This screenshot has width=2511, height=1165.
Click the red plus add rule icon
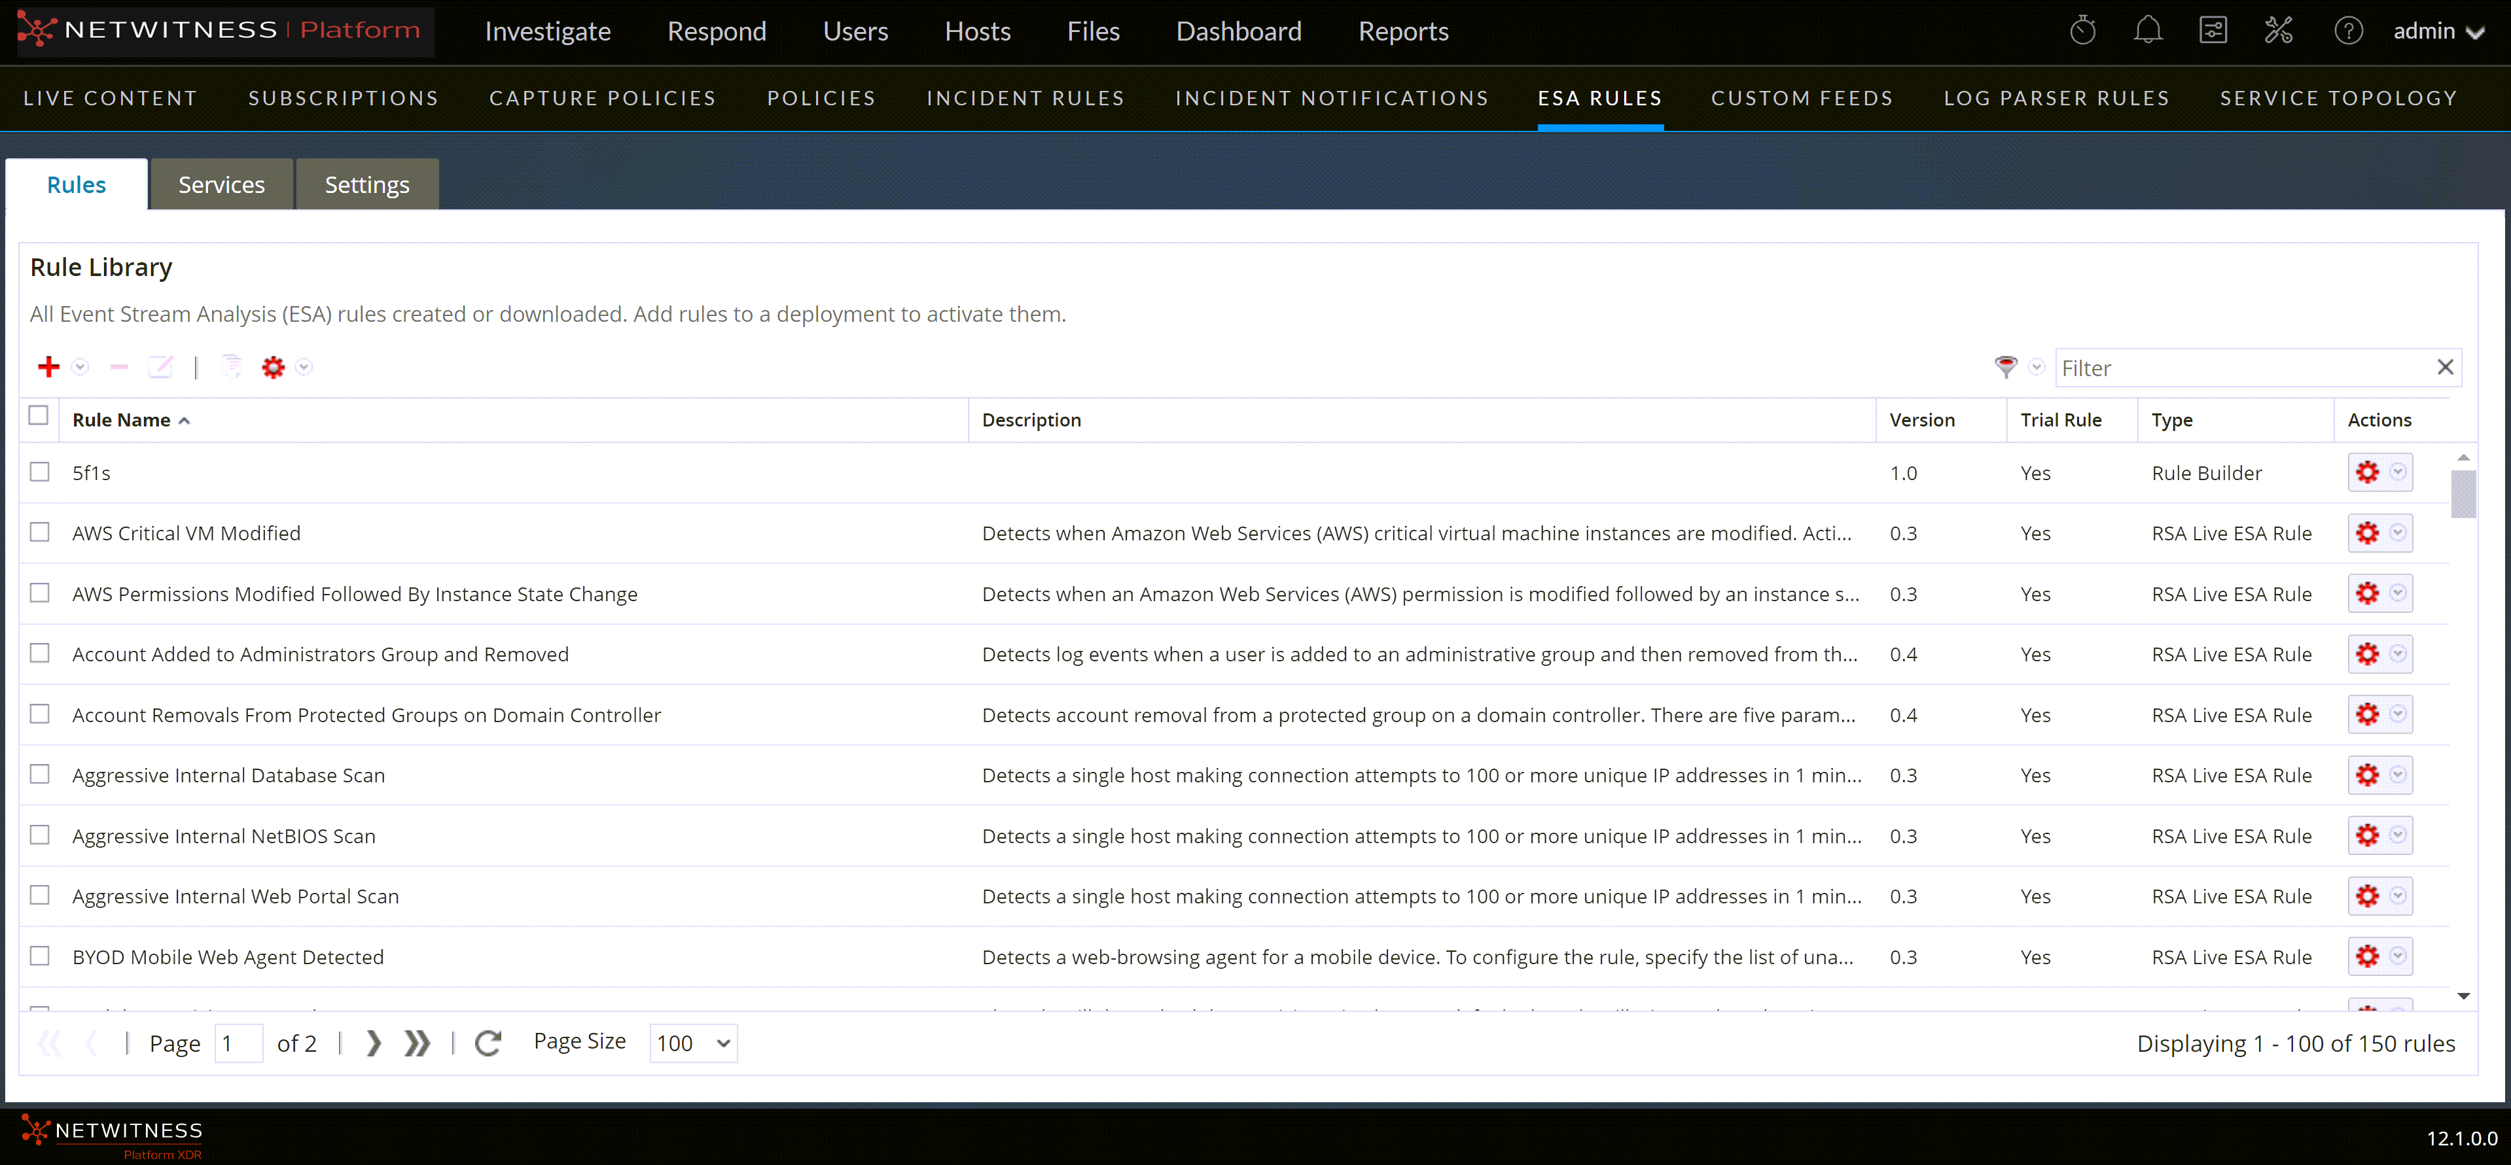tap(48, 367)
